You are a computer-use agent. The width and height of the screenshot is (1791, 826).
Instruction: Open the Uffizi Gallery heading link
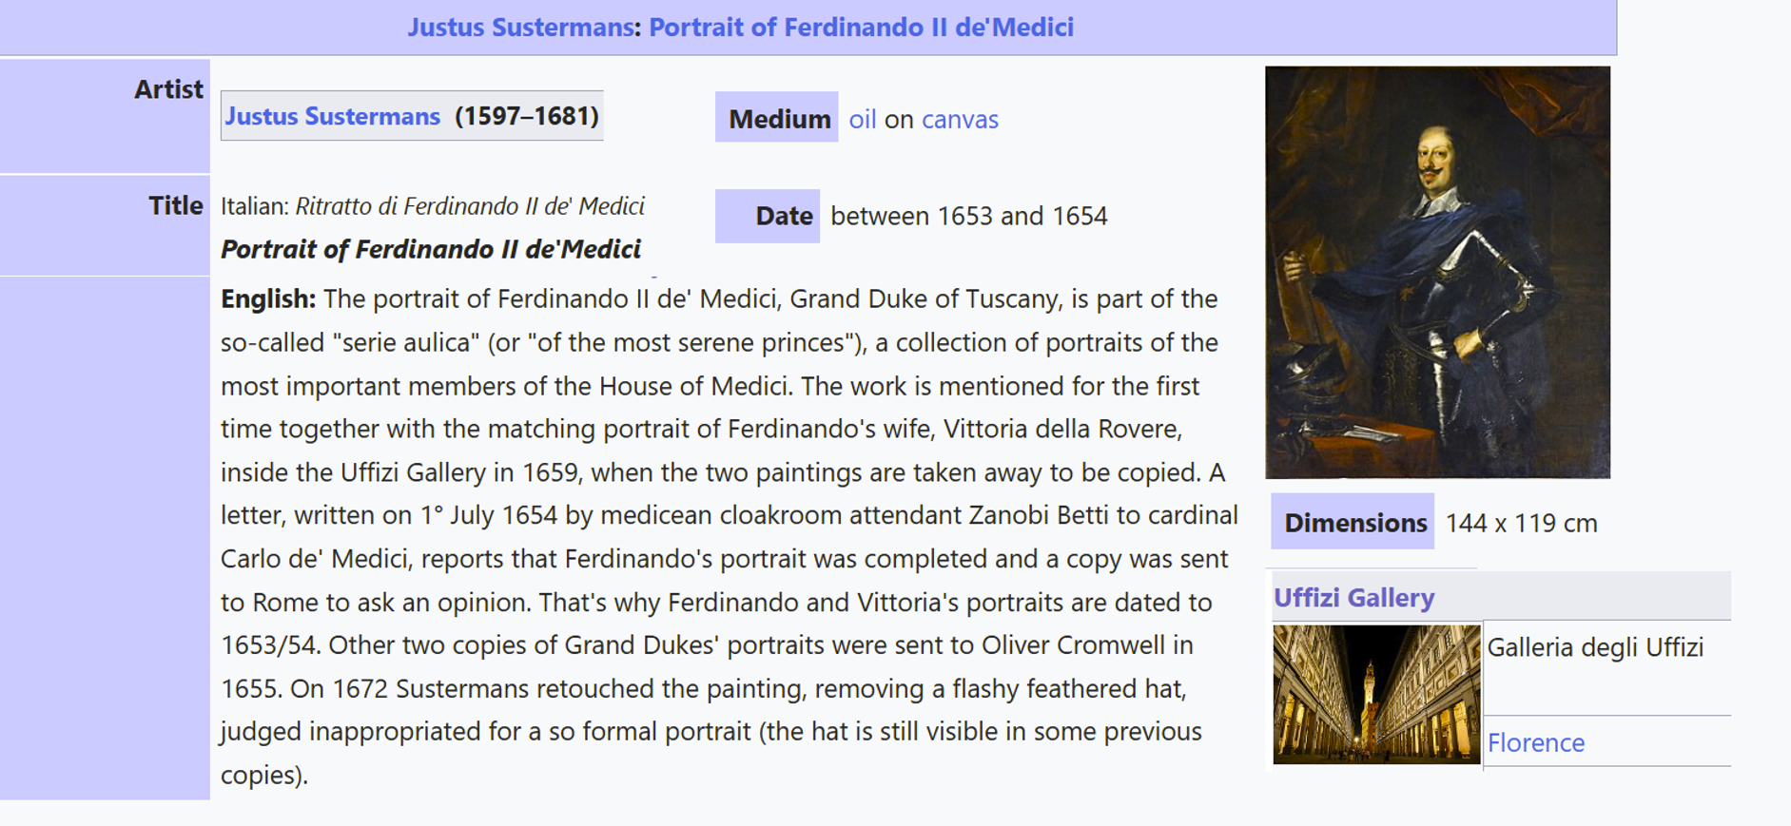[x=1353, y=597]
